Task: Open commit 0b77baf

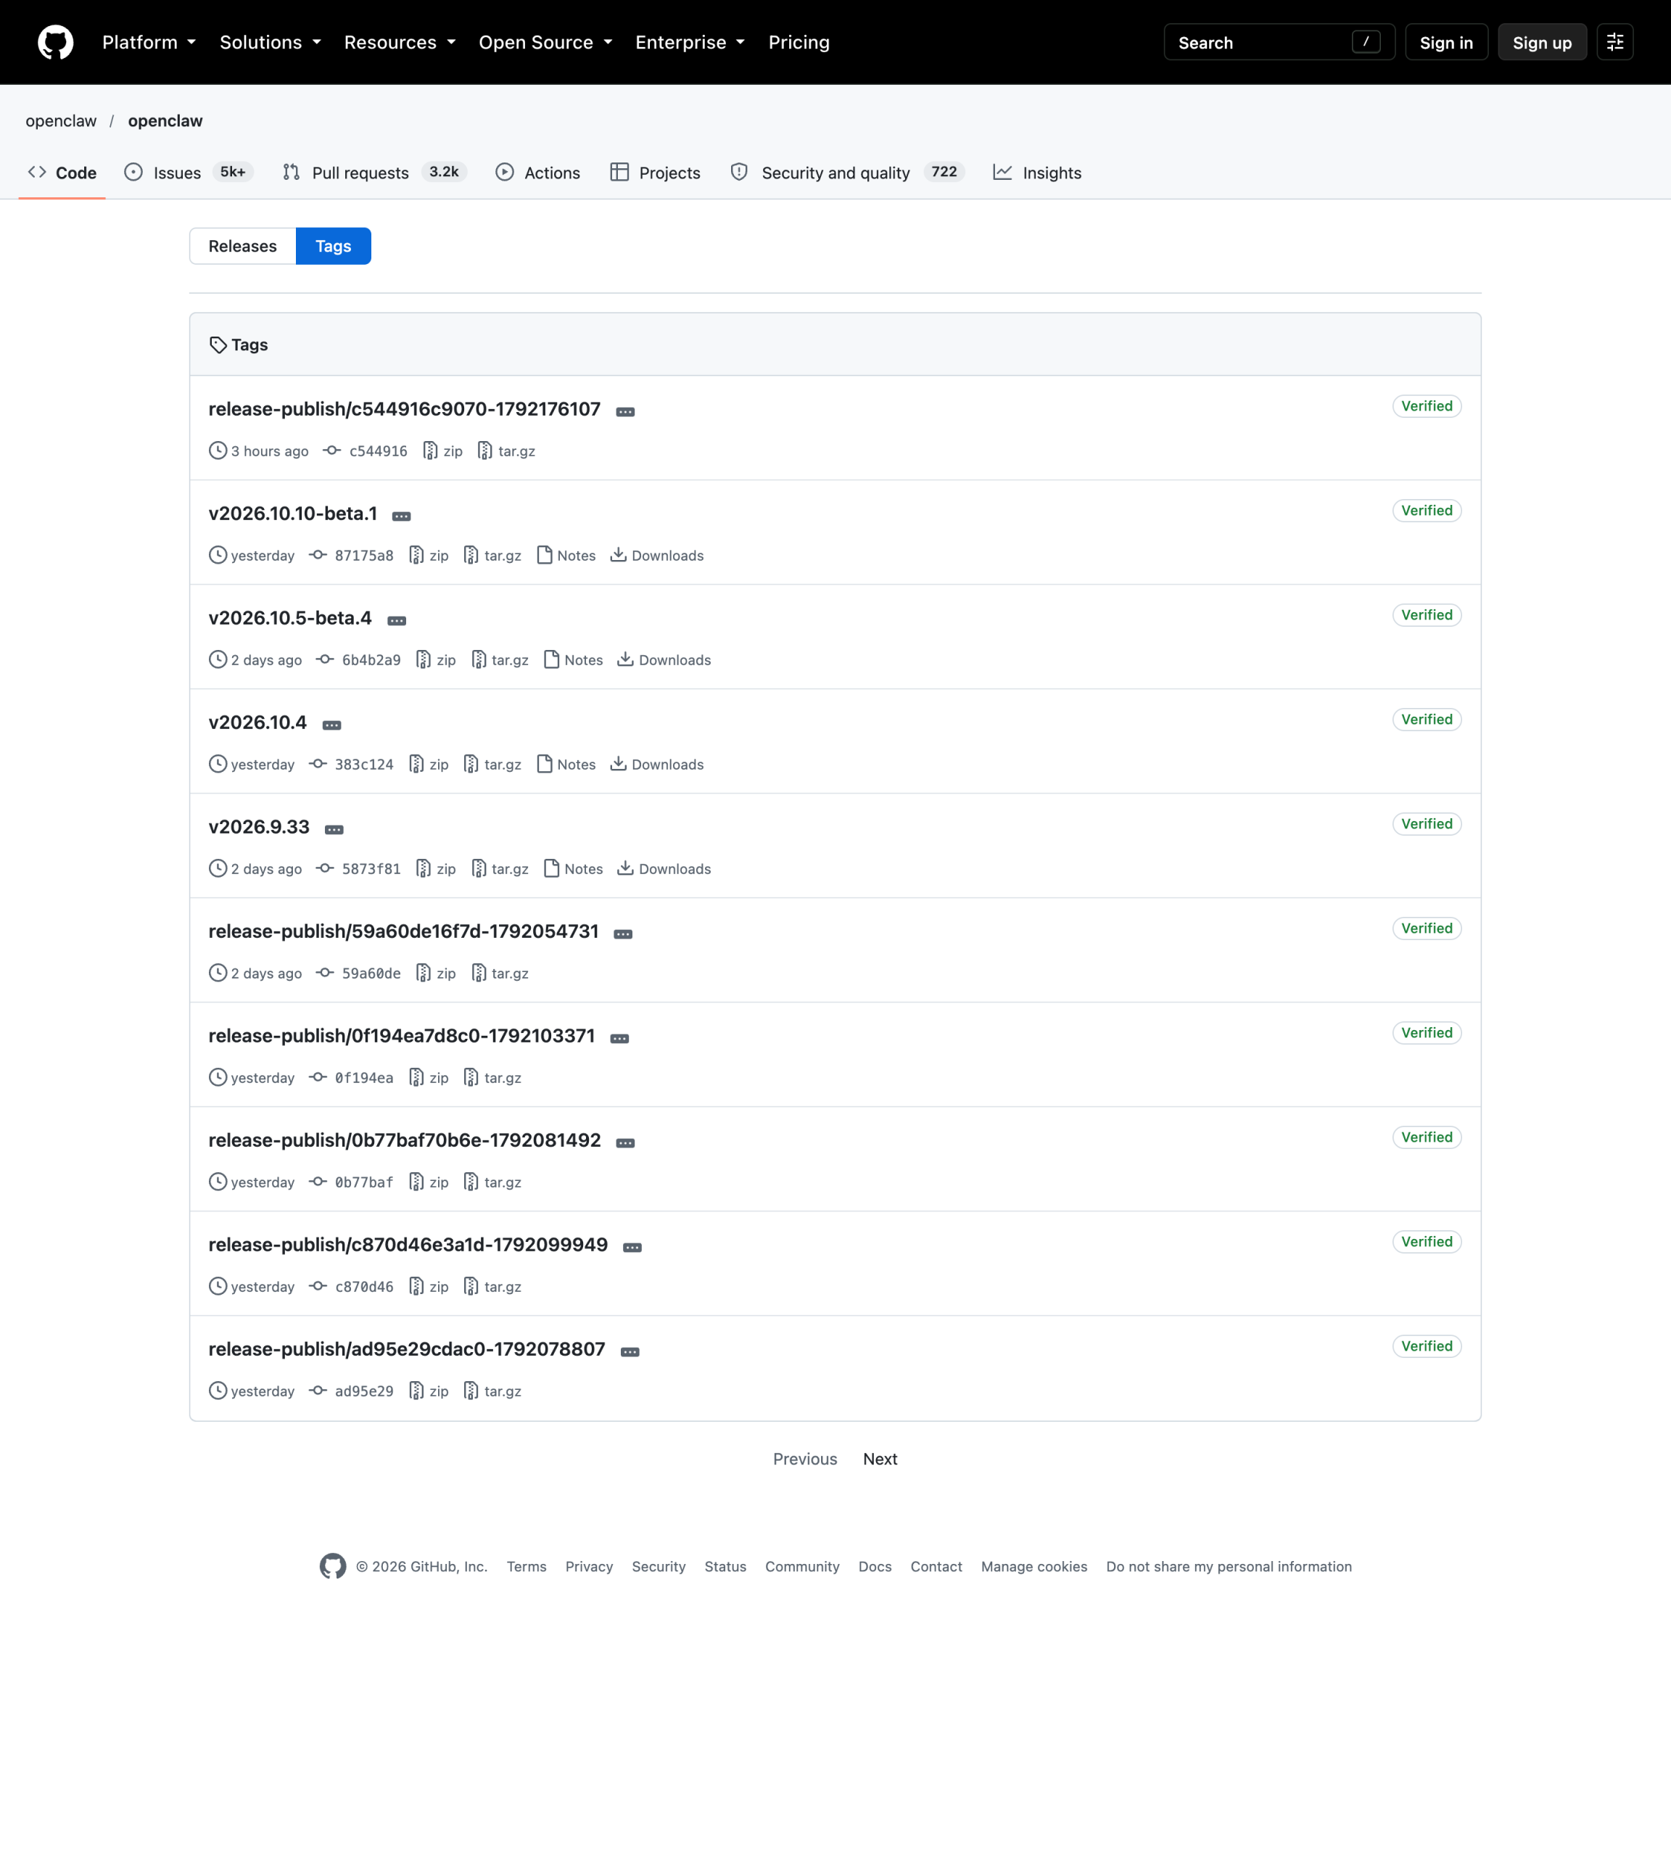Action: (x=351, y=1182)
